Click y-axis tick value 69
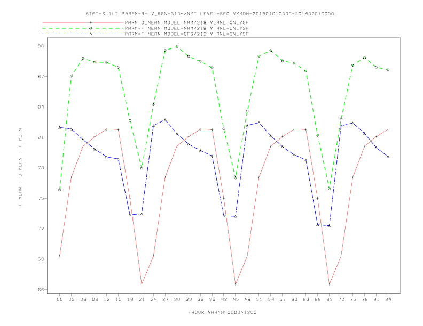423x326 pixels. click(41, 259)
